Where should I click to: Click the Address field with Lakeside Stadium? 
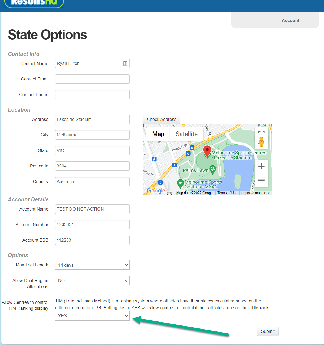(92, 119)
